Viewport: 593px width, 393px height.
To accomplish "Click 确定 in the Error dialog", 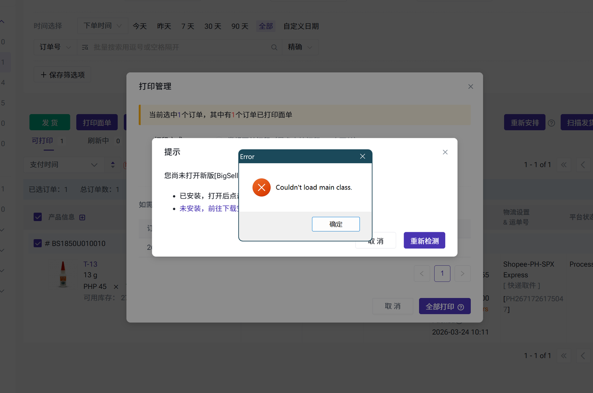I will point(336,224).
